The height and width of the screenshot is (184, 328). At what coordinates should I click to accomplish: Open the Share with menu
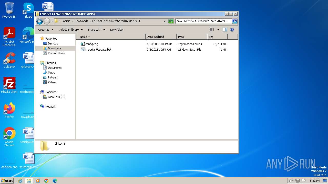(x=96, y=30)
